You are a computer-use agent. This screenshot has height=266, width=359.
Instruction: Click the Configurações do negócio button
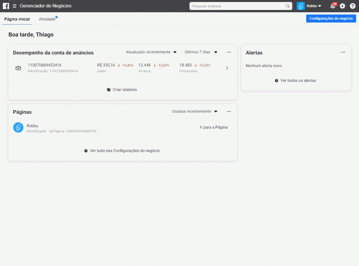pyautogui.click(x=331, y=19)
